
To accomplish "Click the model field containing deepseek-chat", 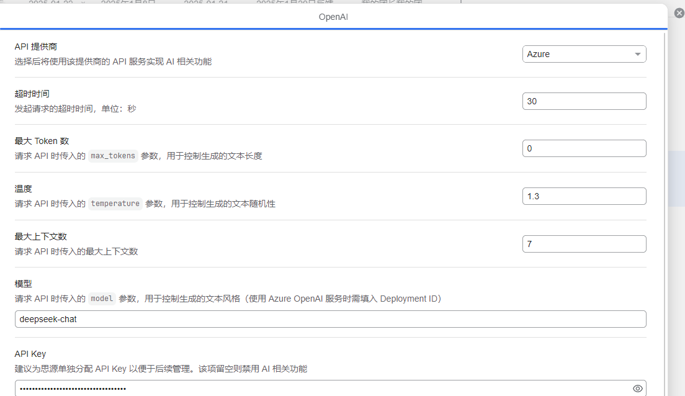I will (330, 319).
